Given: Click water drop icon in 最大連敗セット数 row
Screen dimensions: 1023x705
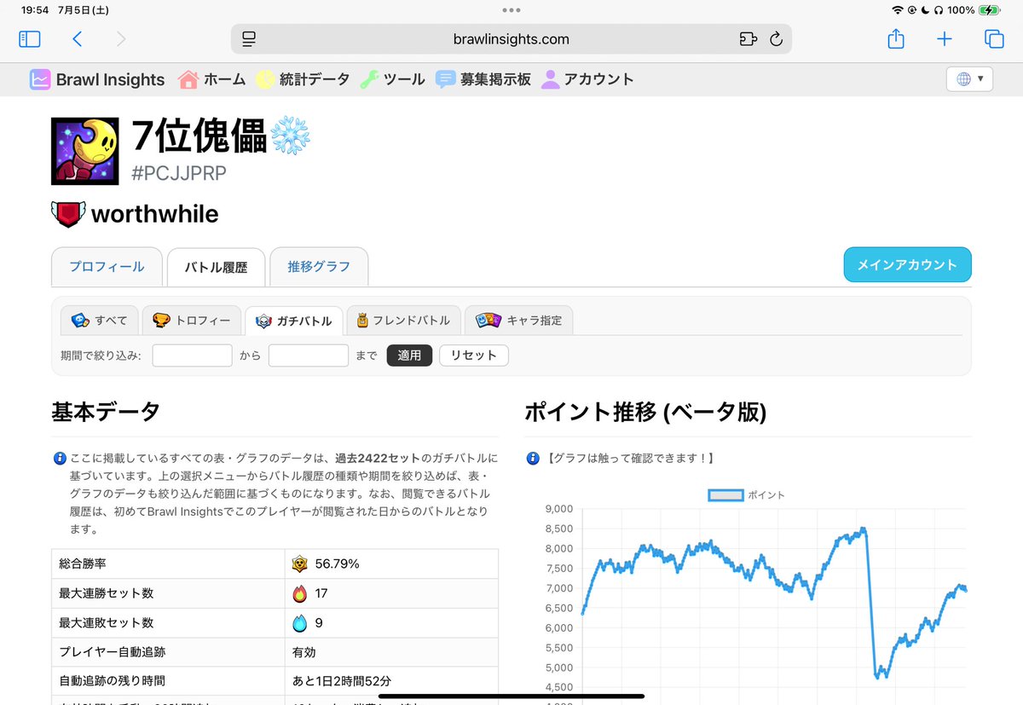Looking at the screenshot, I should [x=299, y=623].
